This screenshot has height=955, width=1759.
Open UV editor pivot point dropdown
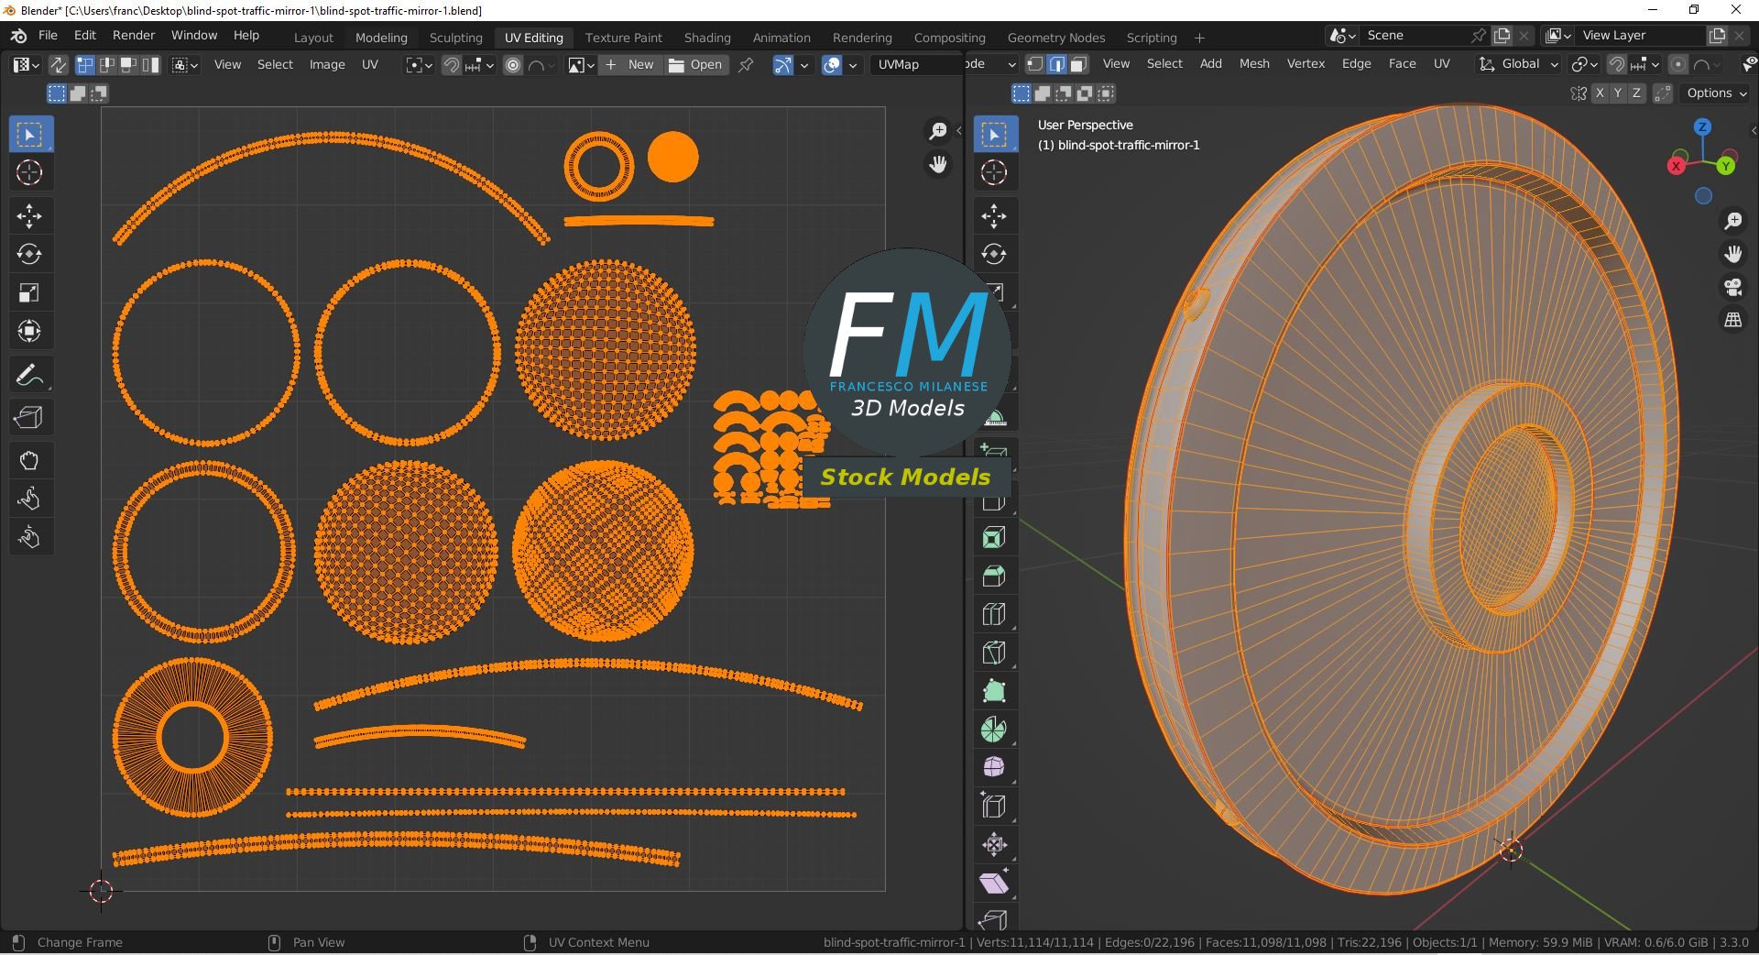point(420,65)
